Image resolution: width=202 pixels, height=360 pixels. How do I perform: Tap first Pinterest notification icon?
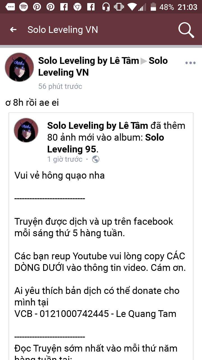click(37, 7)
